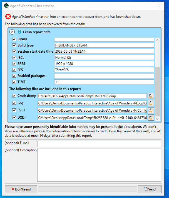The image size is (169, 198).
Task: Uncheck the DXDI file checkbox
Action: tap(14, 118)
